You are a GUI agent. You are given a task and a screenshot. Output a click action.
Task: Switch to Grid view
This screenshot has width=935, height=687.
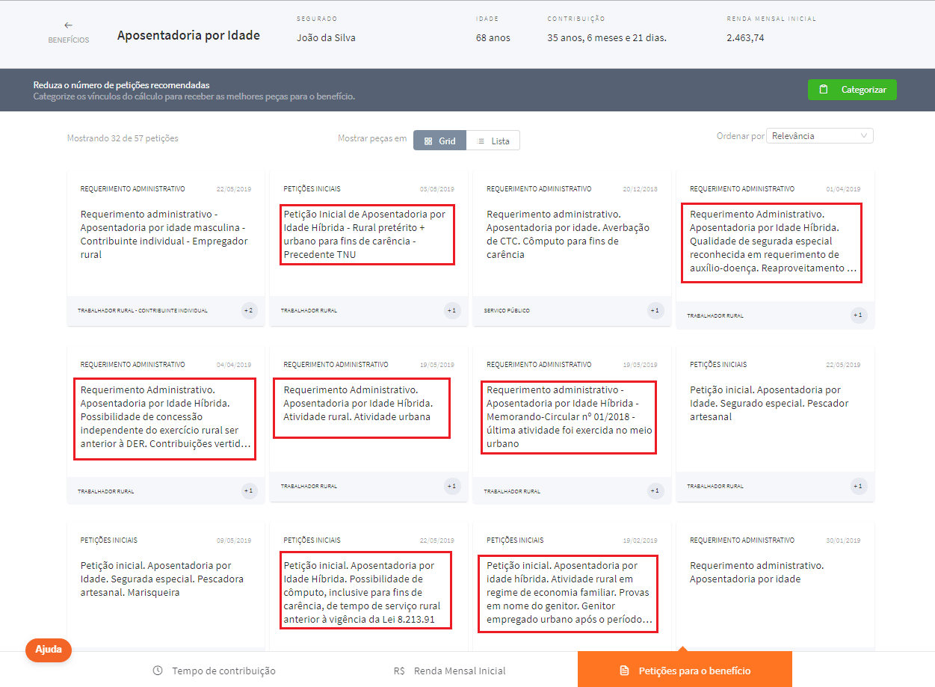(439, 141)
